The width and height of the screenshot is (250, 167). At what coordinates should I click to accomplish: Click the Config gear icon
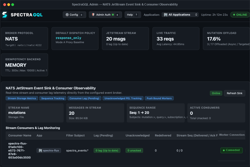click(67, 15)
